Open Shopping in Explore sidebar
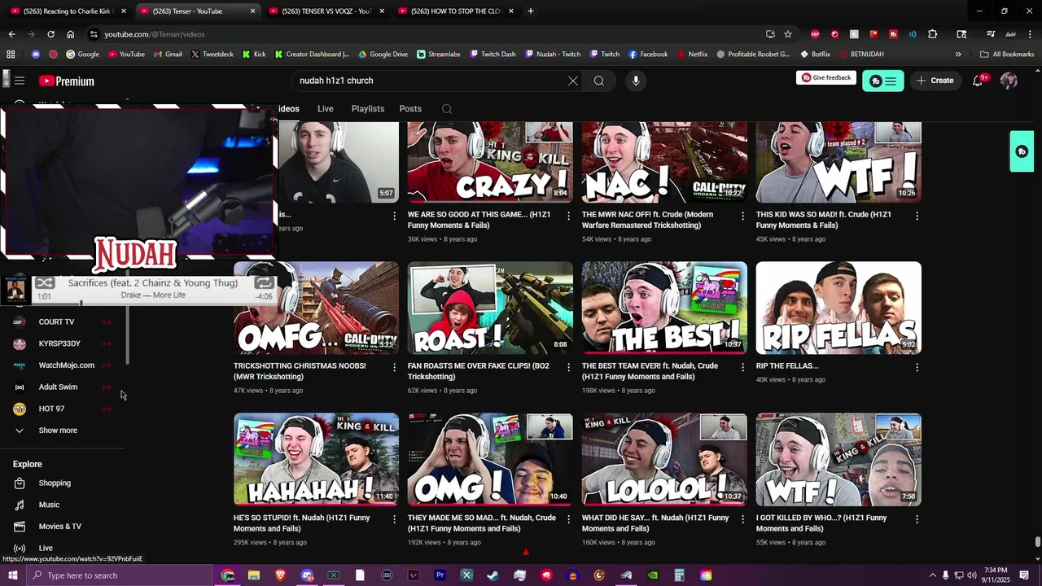This screenshot has width=1042, height=586. tap(55, 483)
